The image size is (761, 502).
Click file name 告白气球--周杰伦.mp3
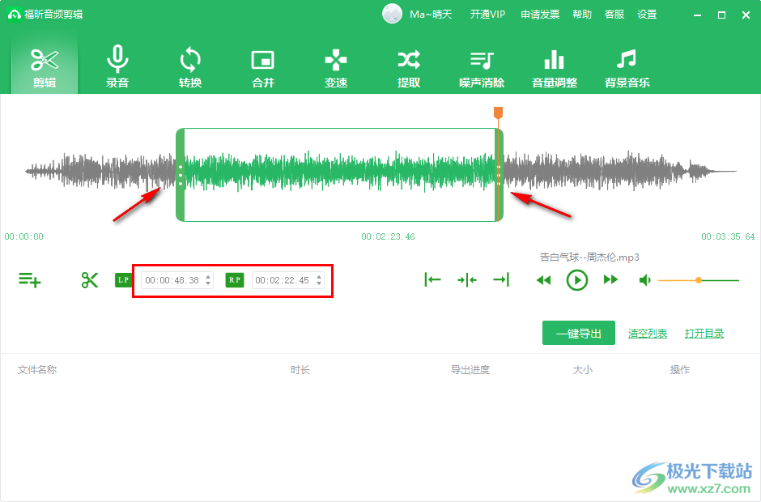pos(589,257)
